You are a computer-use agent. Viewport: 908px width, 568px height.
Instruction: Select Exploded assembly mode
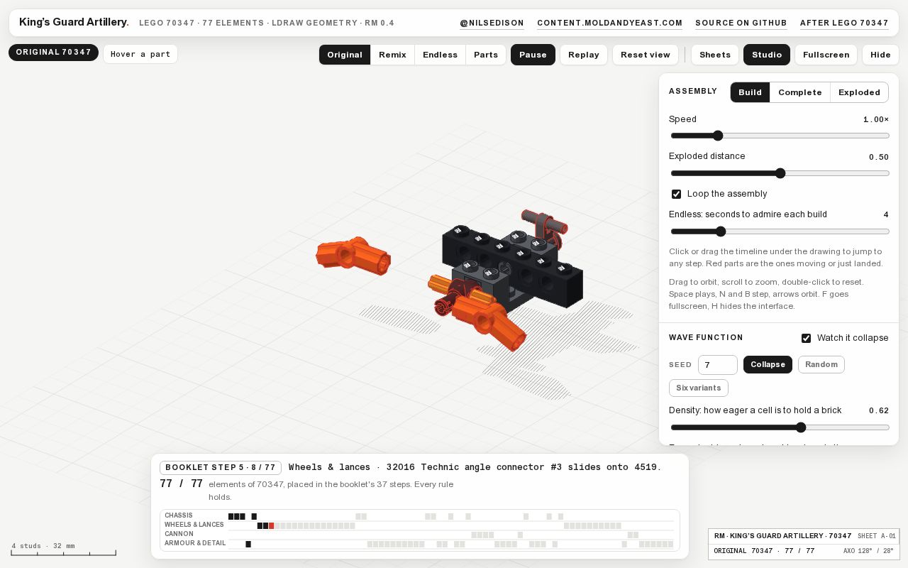[859, 92]
